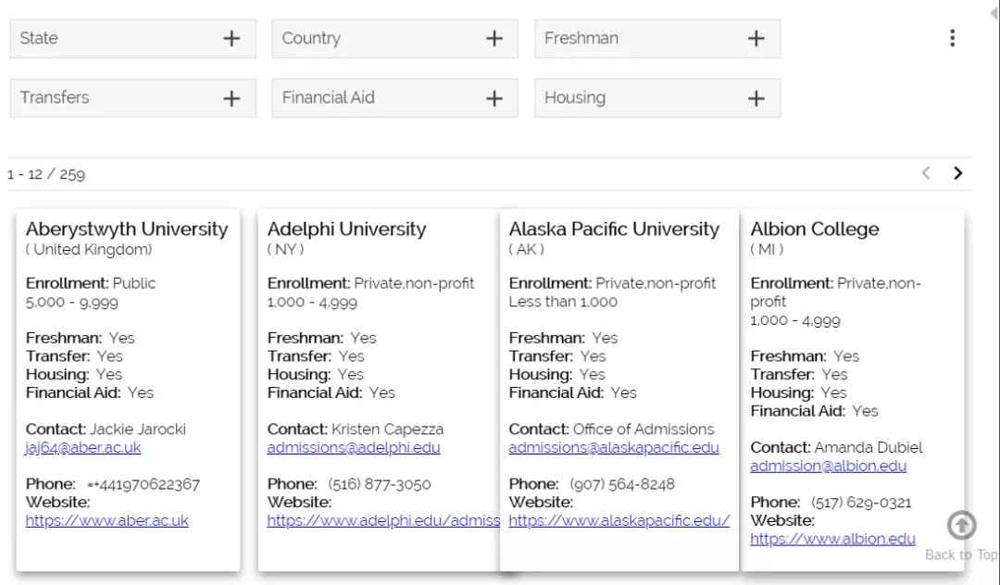Expand the Housing filter
This screenshot has width=1000, height=585.
click(756, 98)
